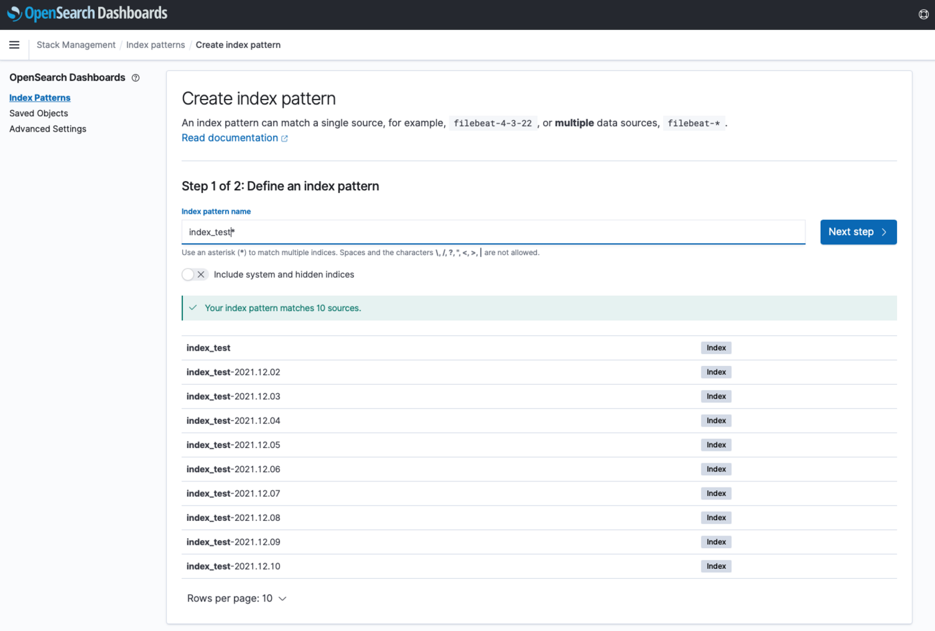Click the Index badge for index_test-2021.12.10

(716, 566)
